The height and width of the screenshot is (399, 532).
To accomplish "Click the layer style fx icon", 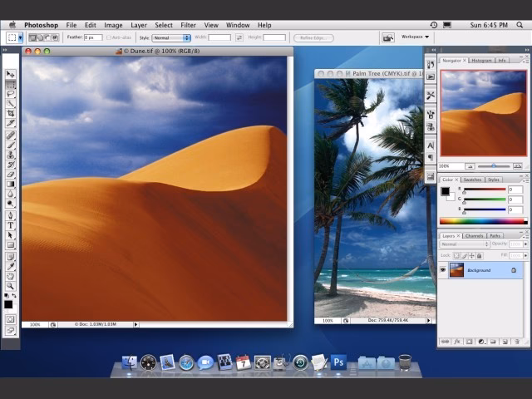I will coord(457,342).
